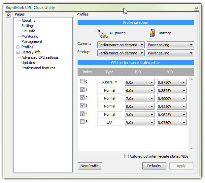Click the Battery icon
The image size is (205, 183).
click(152, 33)
